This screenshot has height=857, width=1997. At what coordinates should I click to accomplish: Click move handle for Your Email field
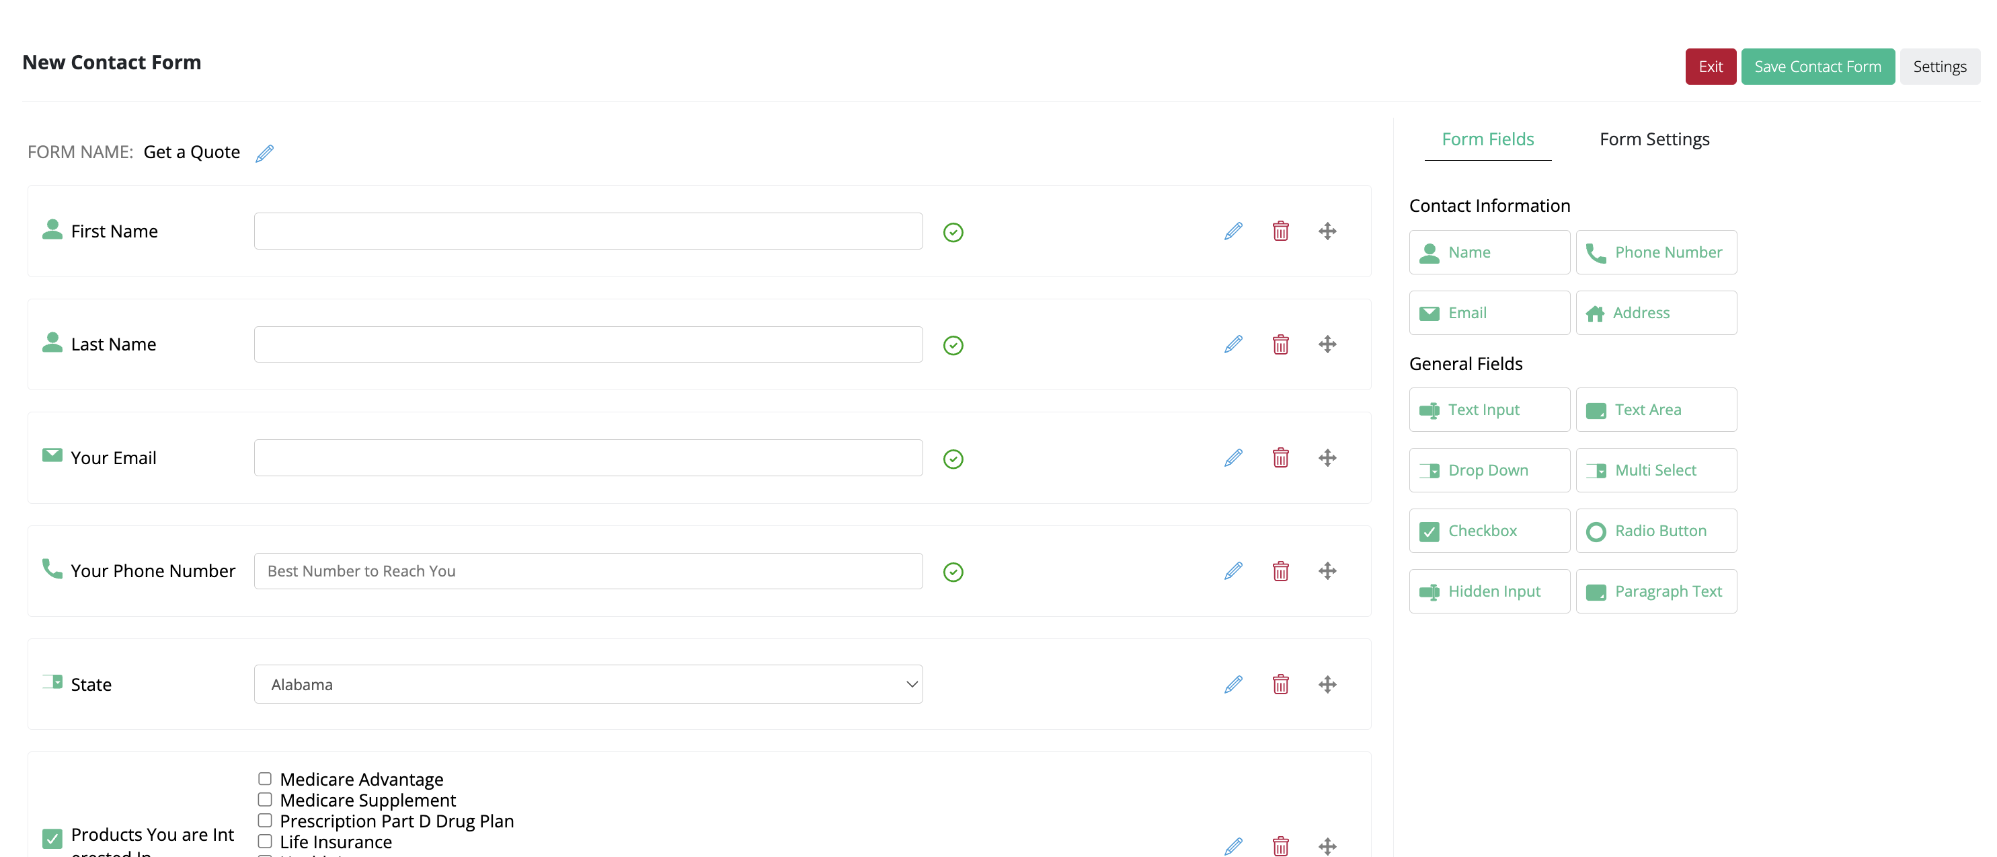tap(1327, 457)
